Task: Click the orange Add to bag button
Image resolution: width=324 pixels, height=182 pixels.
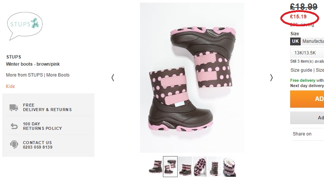Action: pyautogui.click(x=307, y=99)
